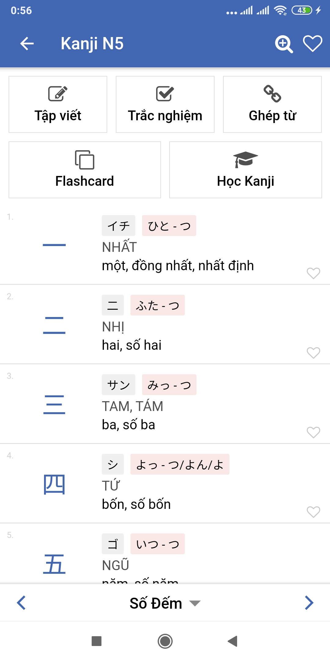Open the Flashcard mode
330x661 pixels.
(x=85, y=170)
